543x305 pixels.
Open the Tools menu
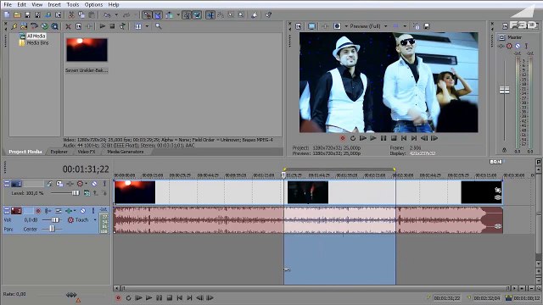tap(73, 4)
